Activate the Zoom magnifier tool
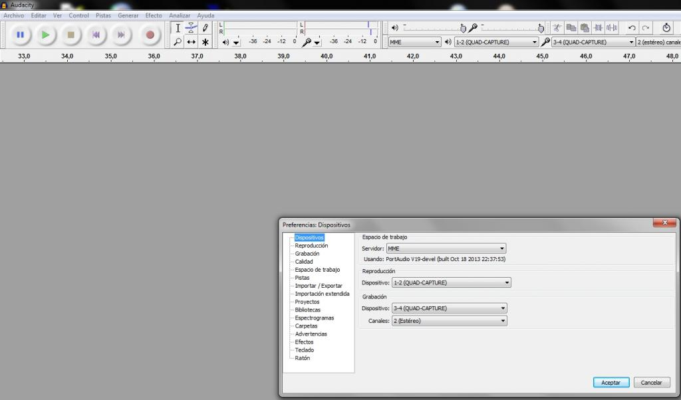The image size is (681, 400). (x=178, y=42)
